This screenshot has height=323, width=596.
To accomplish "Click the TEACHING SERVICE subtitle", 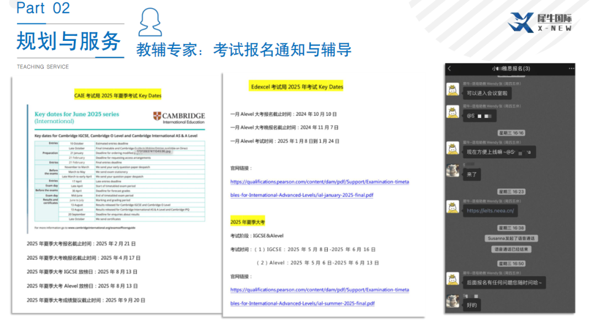I will [x=43, y=67].
